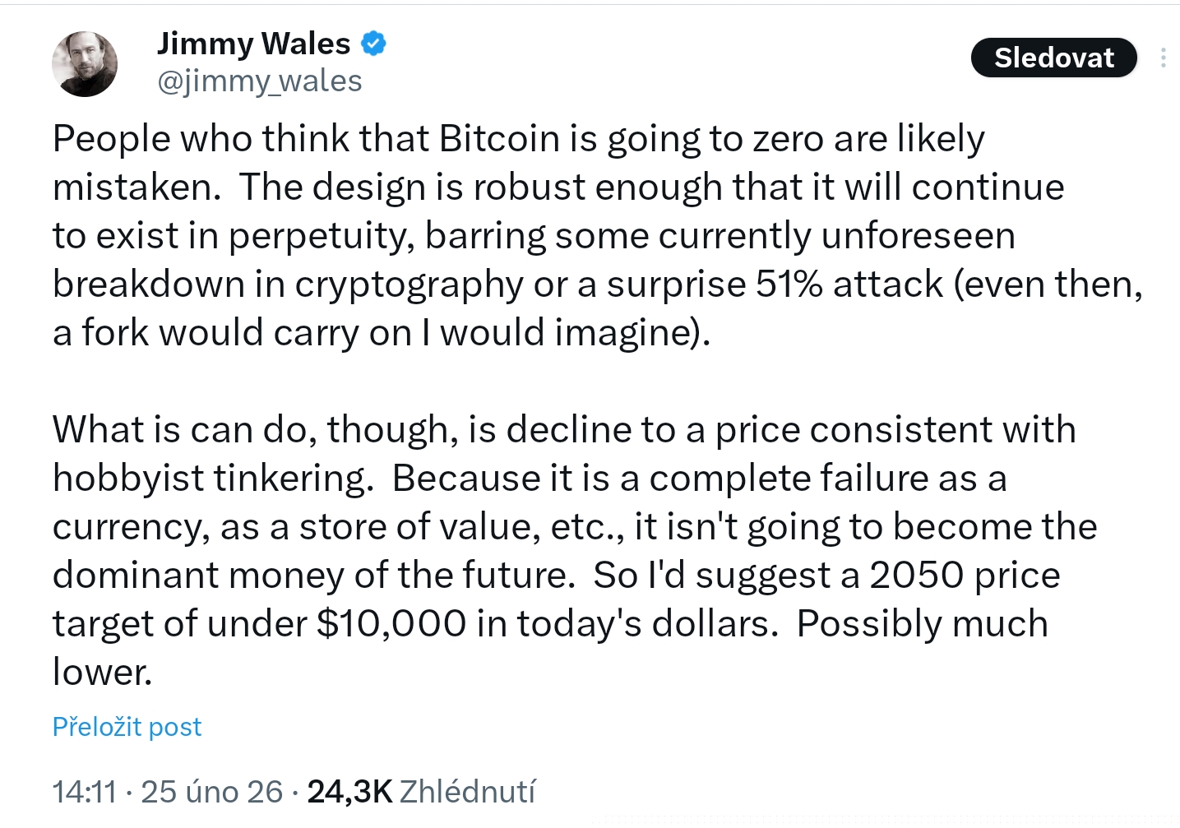Viewport: 1180px width, 828px height.
Task: Click the verified blue checkmark badge
Action: pyautogui.click(x=373, y=43)
